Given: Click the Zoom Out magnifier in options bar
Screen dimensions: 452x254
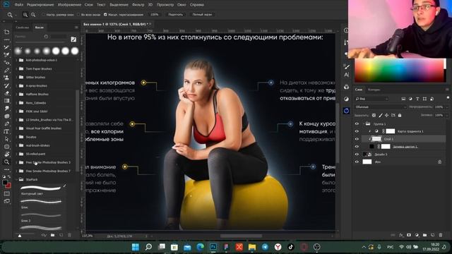Looking at the screenshot, I should 33,14.
